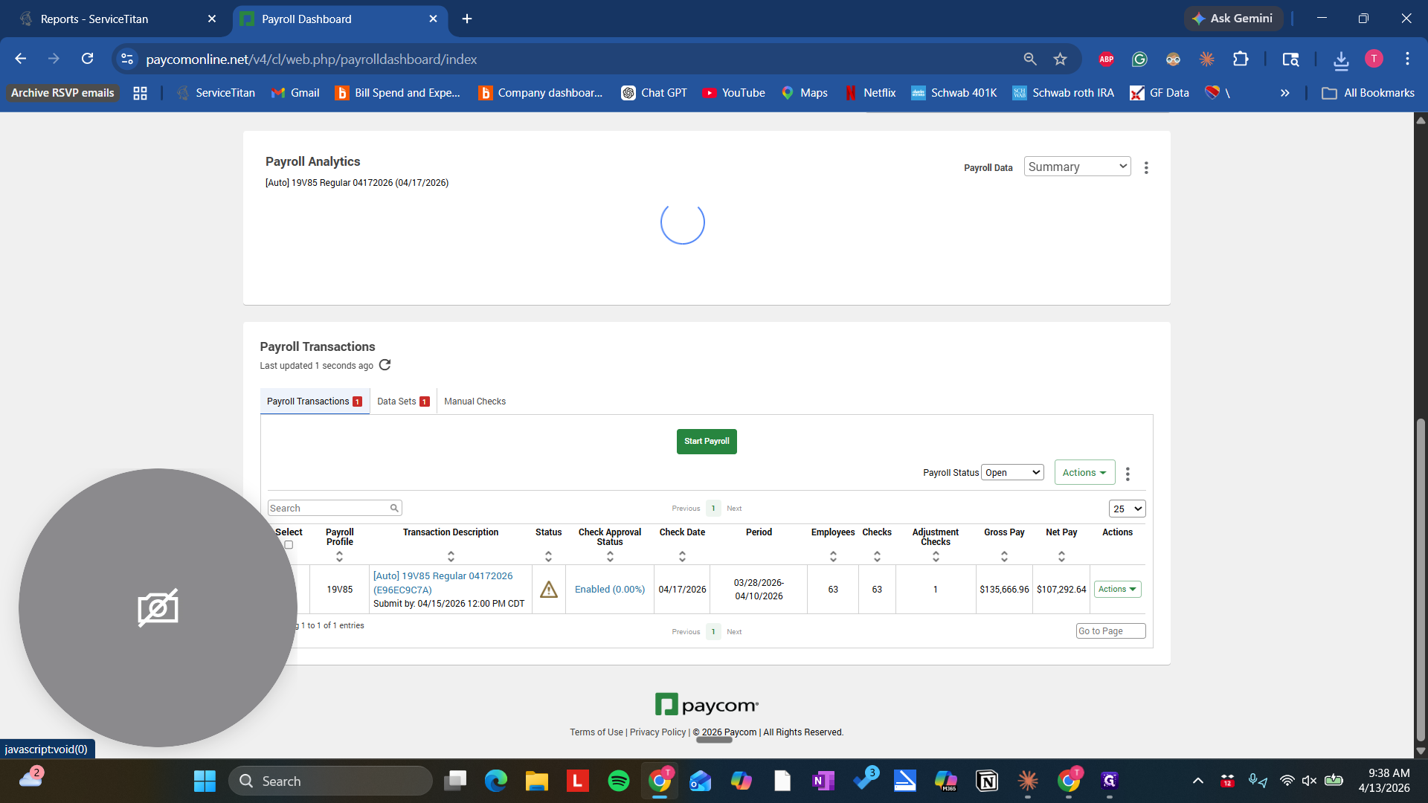The image size is (1428, 803).
Task: Launch Spotify from the taskbar
Action: point(618,781)
